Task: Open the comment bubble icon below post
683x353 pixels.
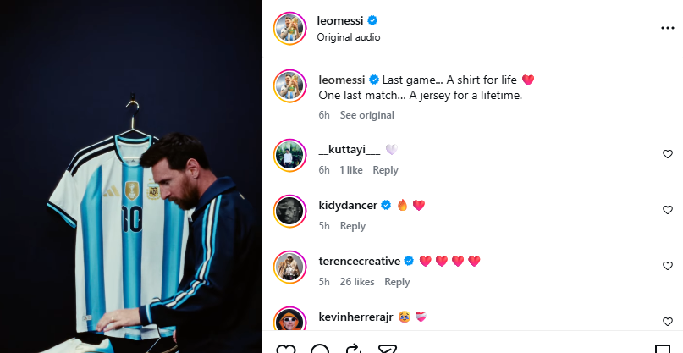Action: tap(320, 349)
